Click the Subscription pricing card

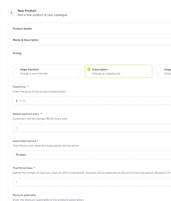tap(118, 71)
